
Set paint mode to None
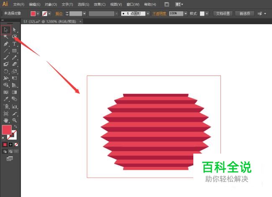tap(16, 144)
